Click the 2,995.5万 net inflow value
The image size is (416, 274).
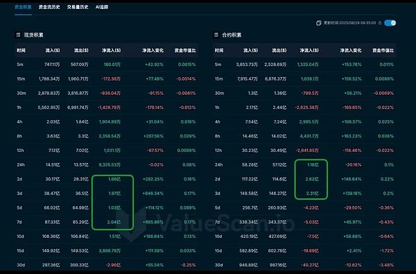coord(309,122)
